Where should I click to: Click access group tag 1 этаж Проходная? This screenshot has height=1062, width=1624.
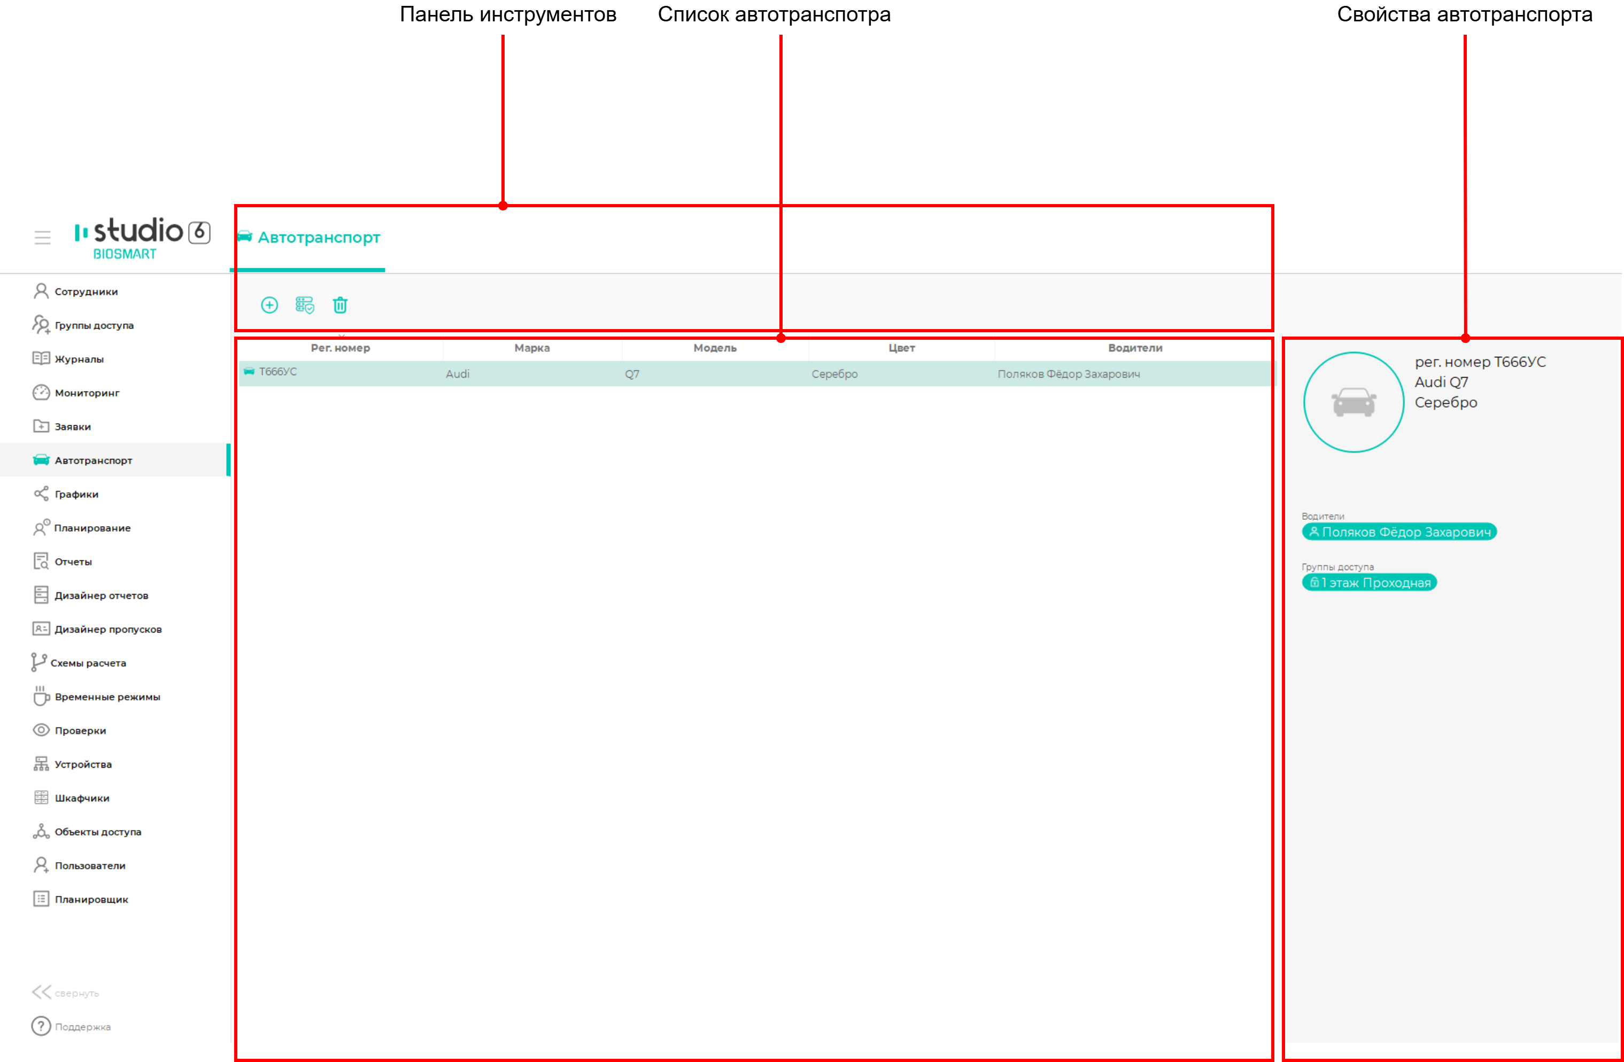(1370, 582)
